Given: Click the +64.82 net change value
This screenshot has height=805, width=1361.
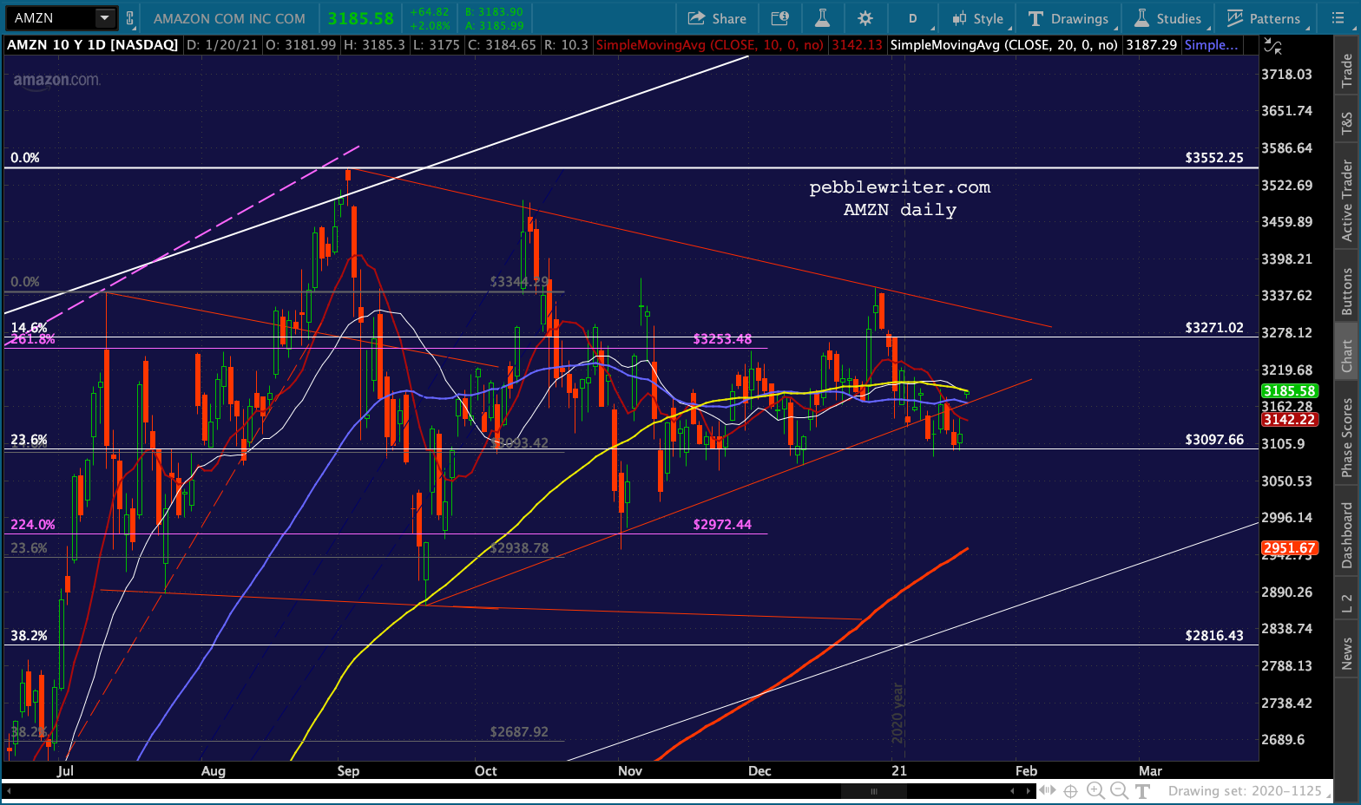Looking at the screenshot, I should pos(430,12).
